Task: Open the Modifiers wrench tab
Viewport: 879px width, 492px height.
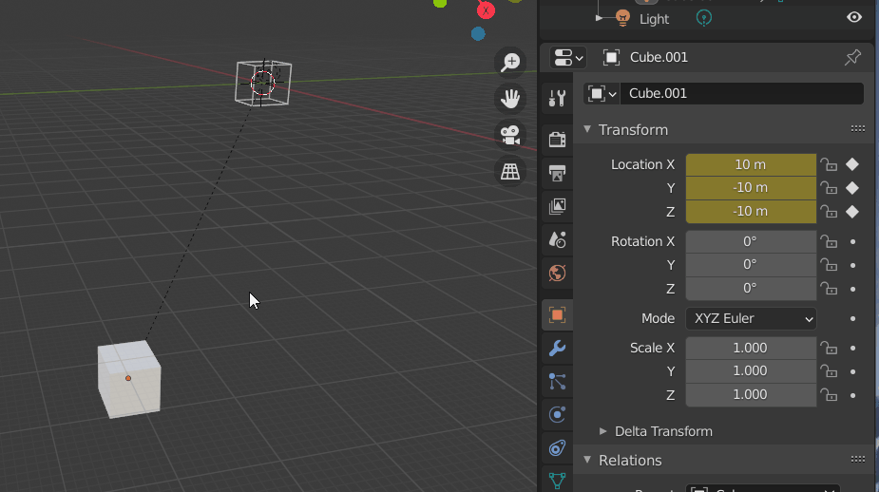Action: pos(557,349)
